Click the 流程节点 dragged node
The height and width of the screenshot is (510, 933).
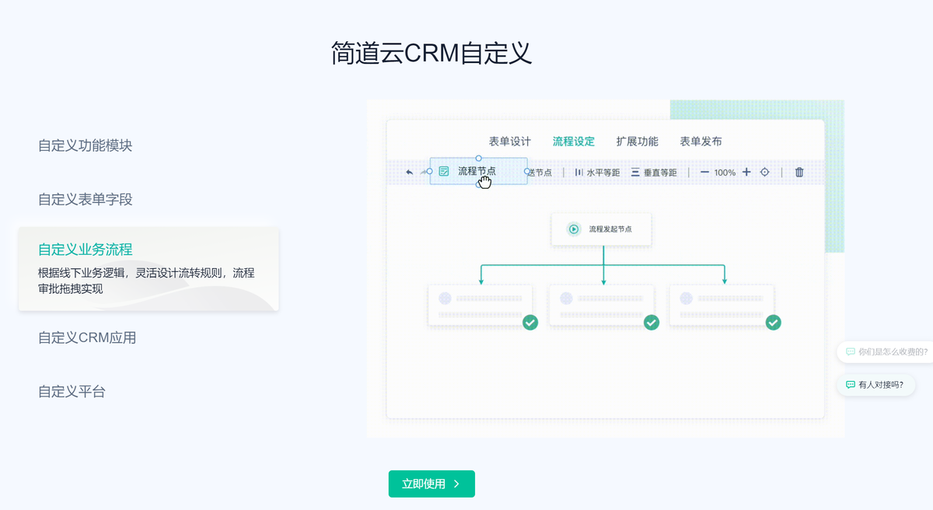pos(478,171)
